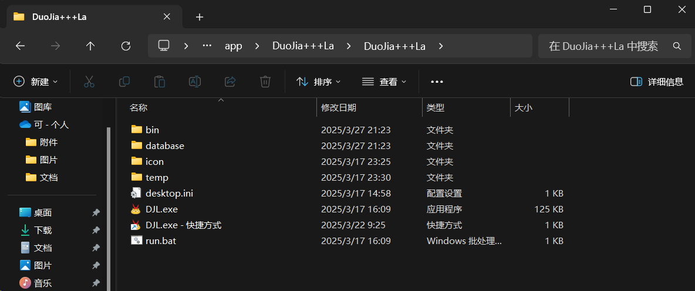The height and width of the screenshot is (291, 695).
Task: Open the 查看 view dropdown
Action: (384, 82)
